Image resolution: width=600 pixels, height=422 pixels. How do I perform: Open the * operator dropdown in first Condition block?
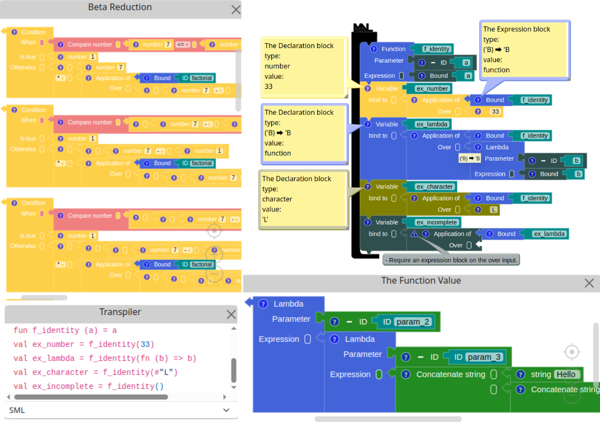[x=61, y=78]
